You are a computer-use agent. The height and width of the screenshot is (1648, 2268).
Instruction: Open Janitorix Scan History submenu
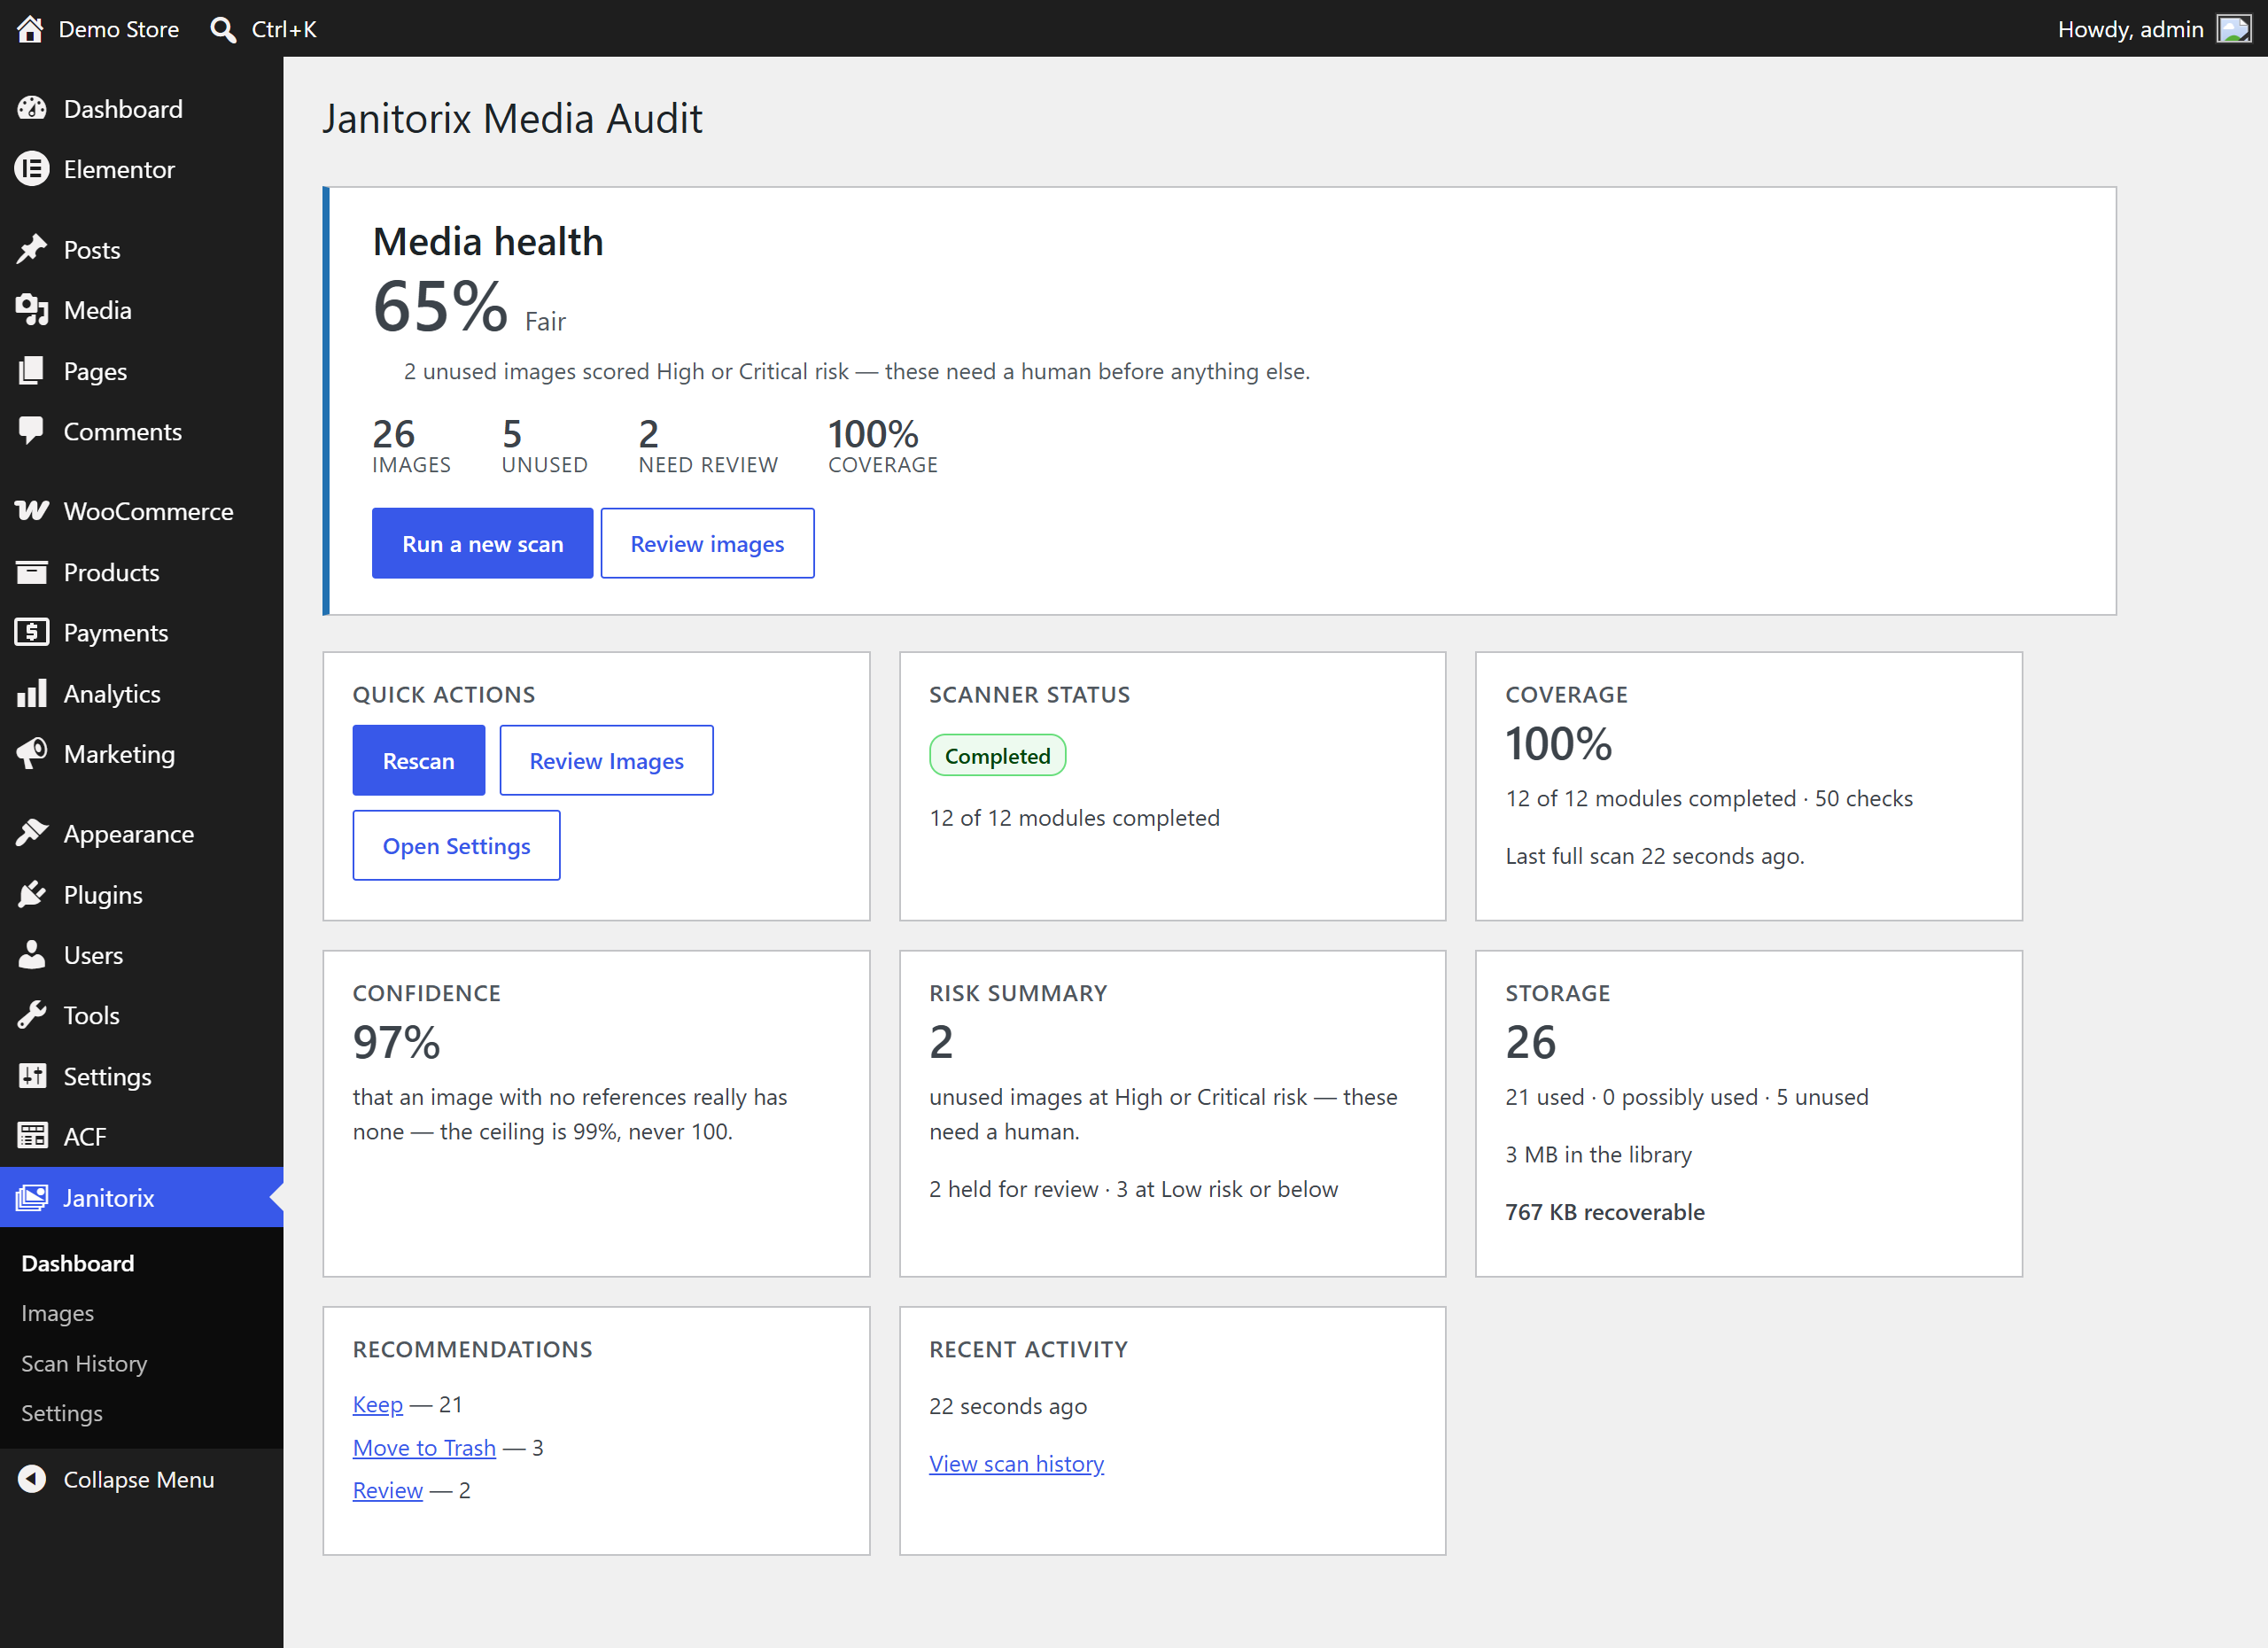[x=84, y=1363]
